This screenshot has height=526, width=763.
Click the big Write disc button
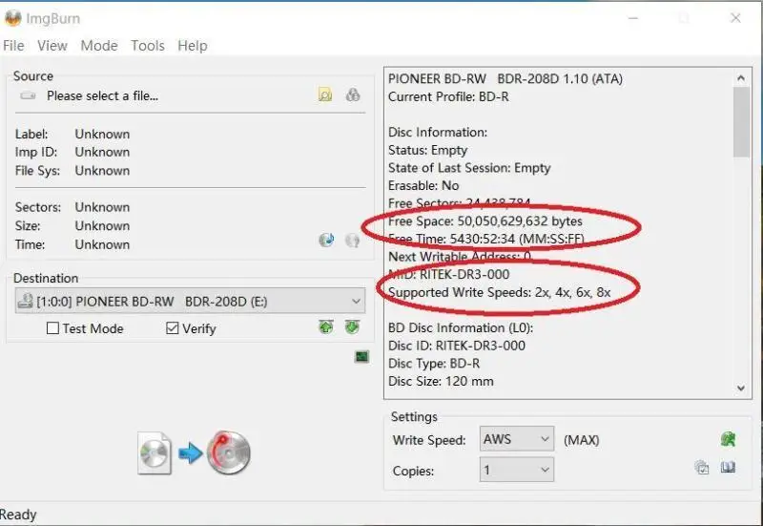point(229,452)
